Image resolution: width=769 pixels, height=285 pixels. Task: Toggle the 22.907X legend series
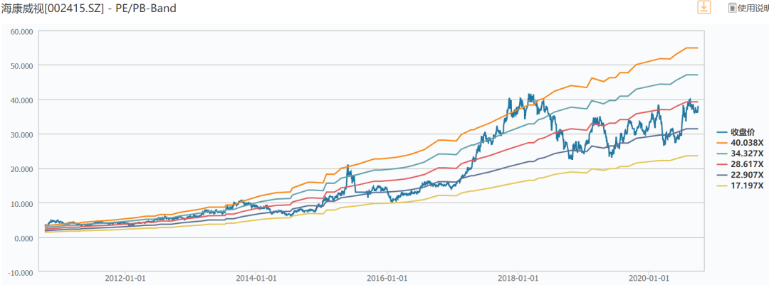[740, 175]
